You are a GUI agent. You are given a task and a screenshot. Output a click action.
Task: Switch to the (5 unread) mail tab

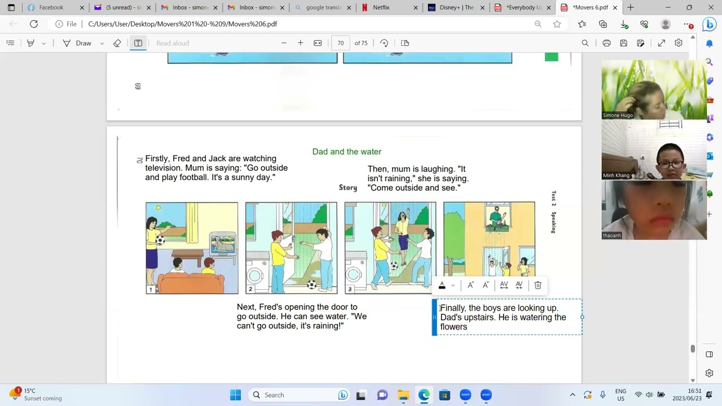pyautogui.click(x=122, y=7)
